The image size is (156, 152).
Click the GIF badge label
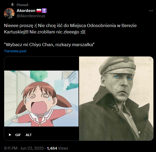tap(18, 135)
